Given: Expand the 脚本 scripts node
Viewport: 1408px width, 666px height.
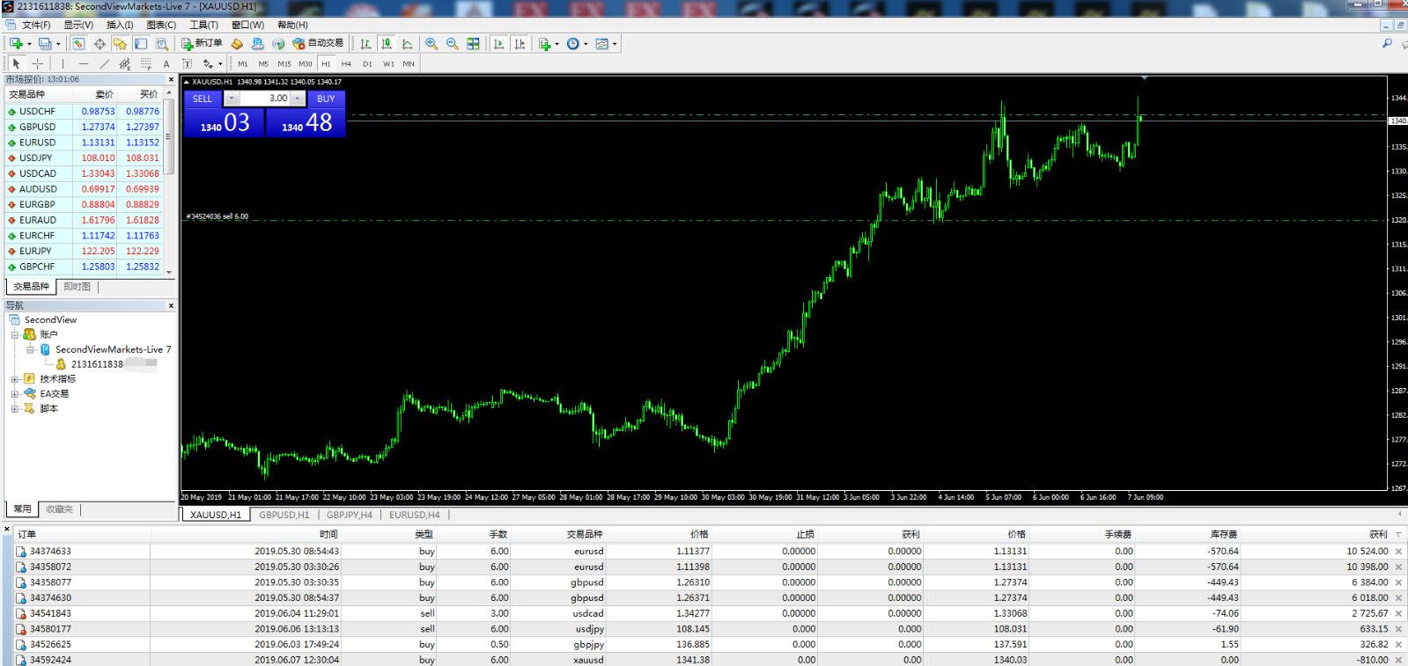Looking at the screenshot, I should (x=15, y=409).
